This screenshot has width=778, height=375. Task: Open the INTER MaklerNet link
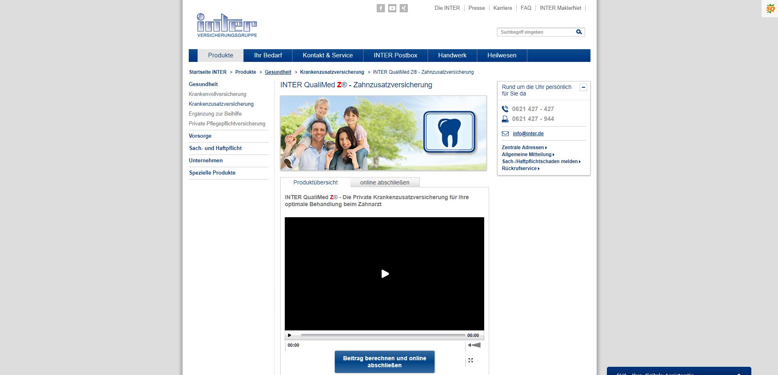[x=561, y=8]
